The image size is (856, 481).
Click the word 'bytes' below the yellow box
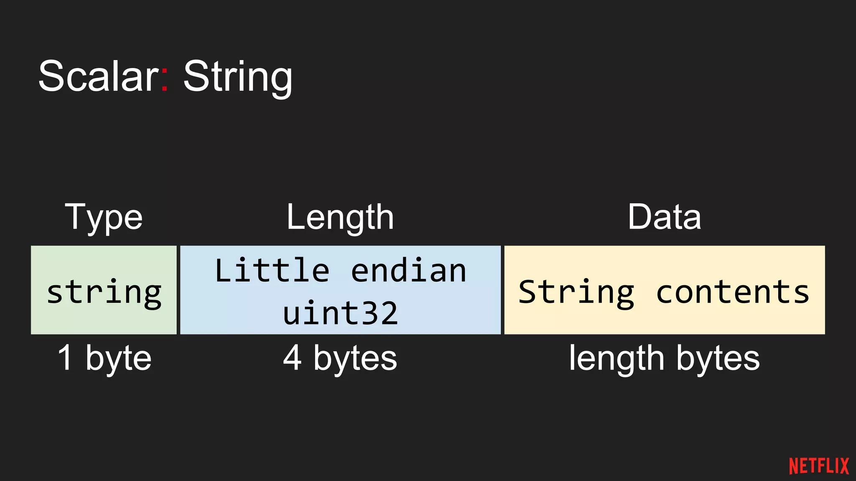tap(718, 358)
